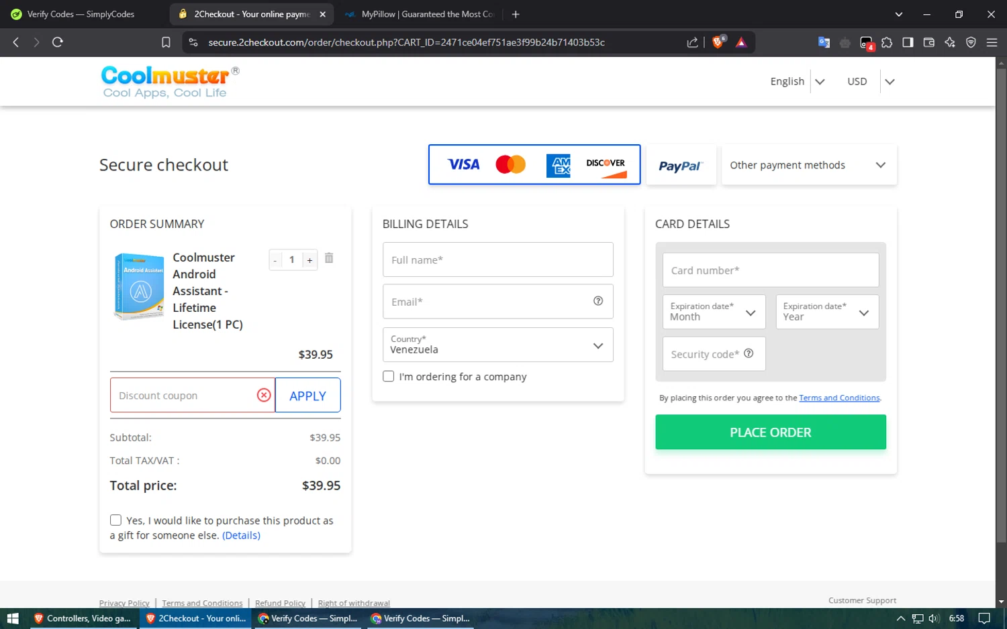Increase quantity with plus button
Viewport: 1007px width, 629px height.
[309, 260]
